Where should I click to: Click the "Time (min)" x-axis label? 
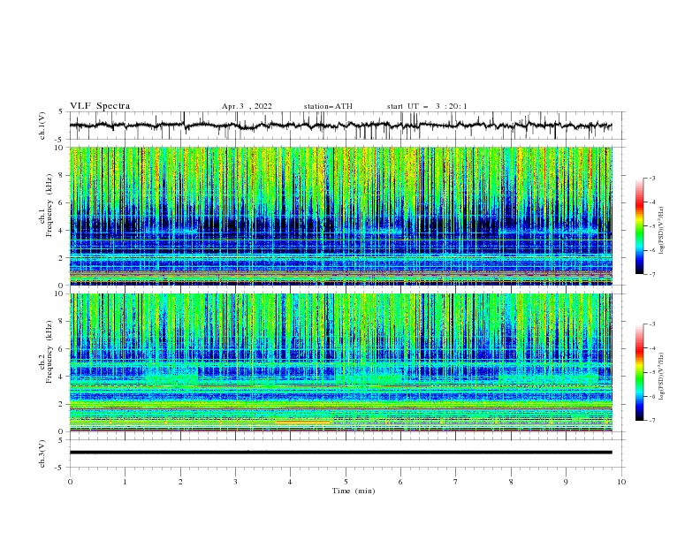pos(354,491)
